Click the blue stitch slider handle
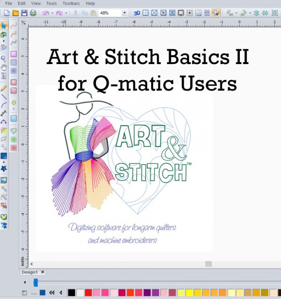Viewport: 281px width, 299px height. tap(35, 282)
